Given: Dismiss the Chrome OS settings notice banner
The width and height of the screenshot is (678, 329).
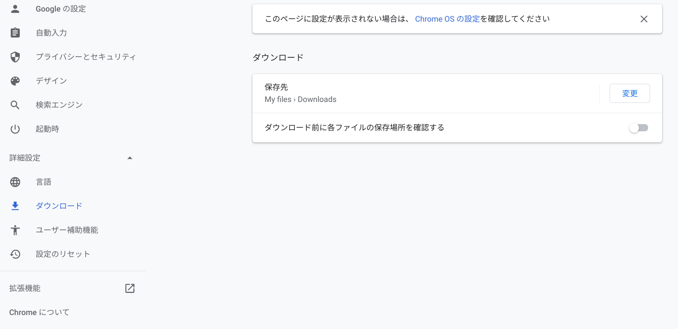Looking at the screenshot, I should pos(644,19).
